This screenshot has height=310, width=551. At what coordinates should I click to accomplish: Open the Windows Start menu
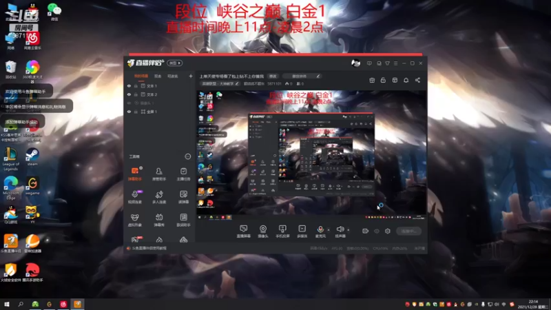point(6,304)
